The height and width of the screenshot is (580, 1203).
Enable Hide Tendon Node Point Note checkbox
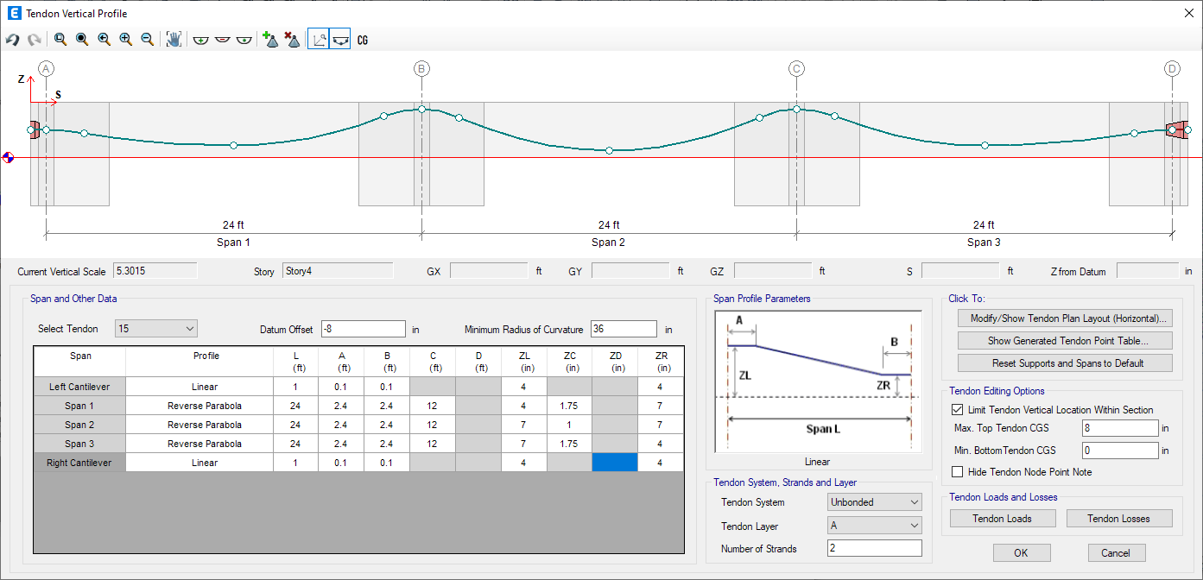(957, 472)
